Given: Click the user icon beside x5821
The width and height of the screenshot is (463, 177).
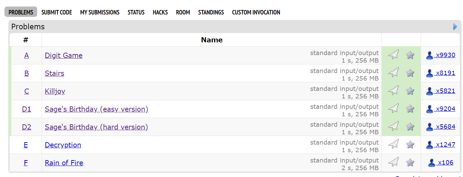Looking at the screenshot, I should point(430,91).
